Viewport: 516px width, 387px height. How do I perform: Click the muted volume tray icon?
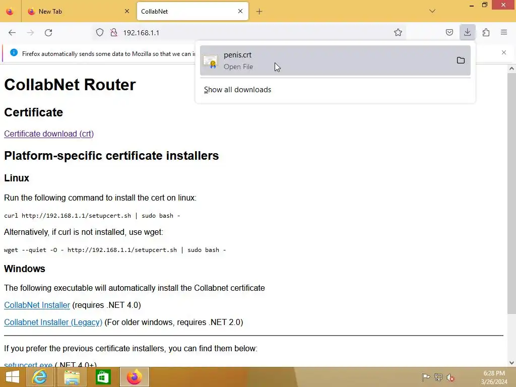pos(450,377)
